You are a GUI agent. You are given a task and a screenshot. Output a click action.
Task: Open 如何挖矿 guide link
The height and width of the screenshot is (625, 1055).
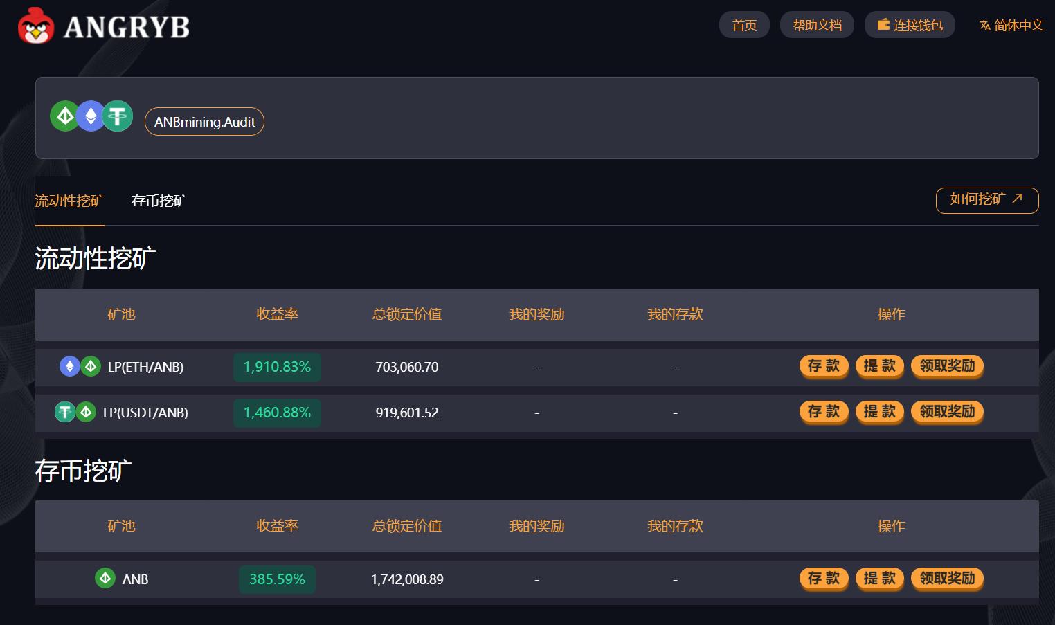click(x=987, y=200)
